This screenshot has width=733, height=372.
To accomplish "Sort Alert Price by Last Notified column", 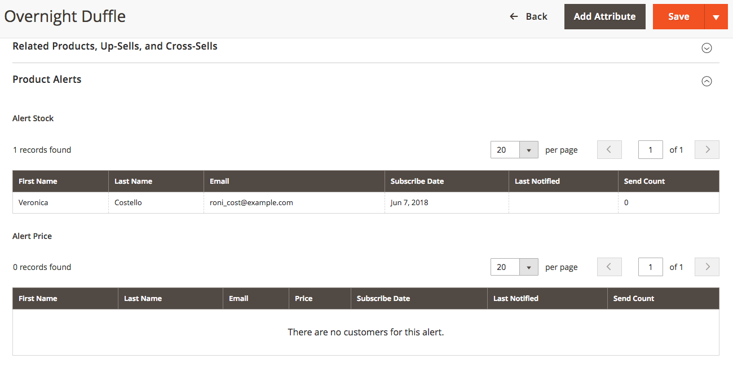I will [x=515, y=299].
